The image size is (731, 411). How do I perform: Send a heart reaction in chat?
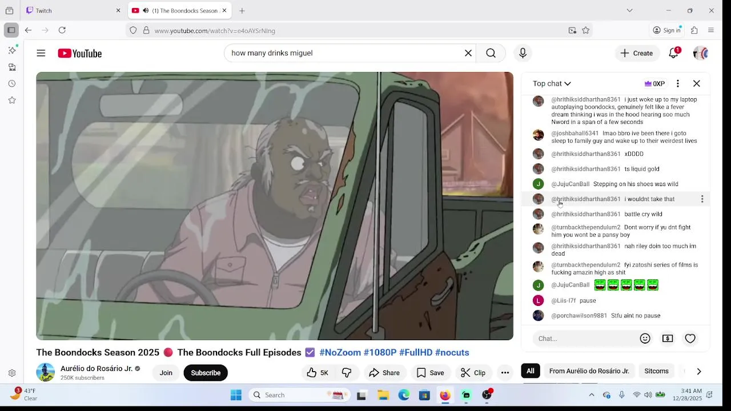(690, 339)
